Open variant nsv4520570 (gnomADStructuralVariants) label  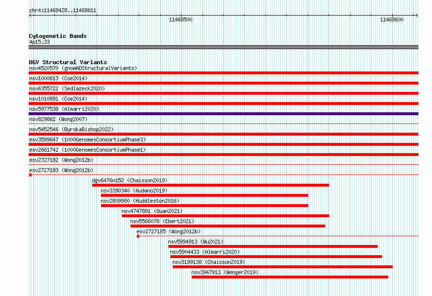click(x=83, y=68)
